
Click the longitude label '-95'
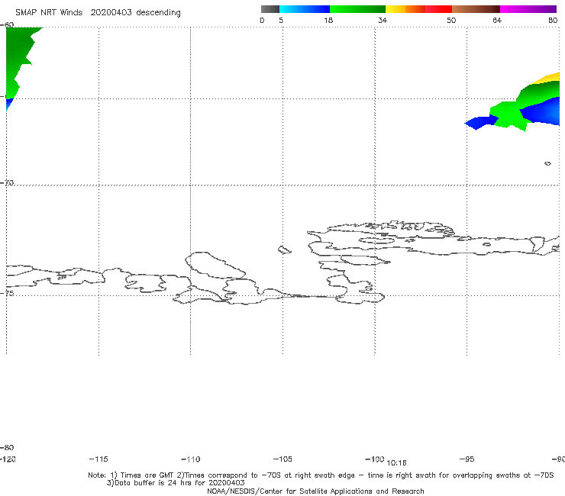click(x=467, y=459)
